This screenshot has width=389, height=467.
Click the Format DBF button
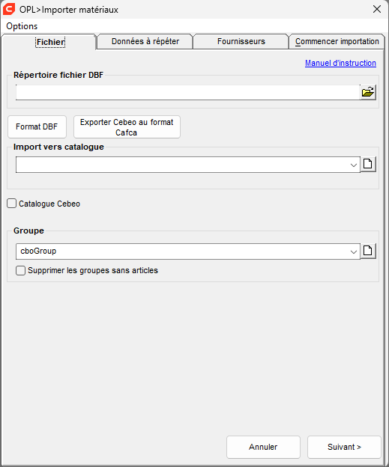37,127
